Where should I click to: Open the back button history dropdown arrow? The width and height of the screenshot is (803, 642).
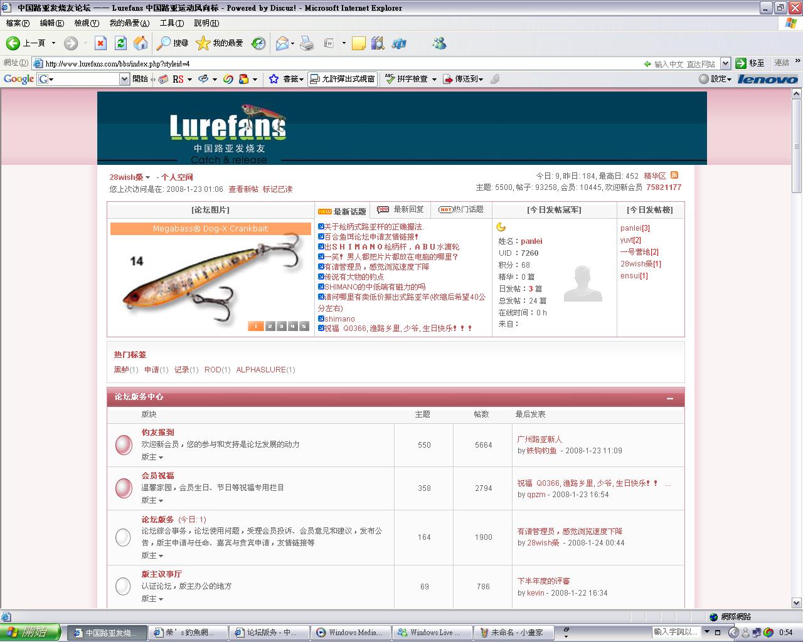point(53,43)
